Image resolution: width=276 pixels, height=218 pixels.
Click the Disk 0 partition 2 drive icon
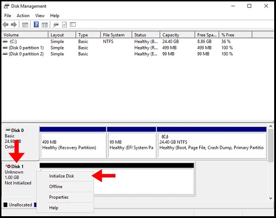[5, 54]
